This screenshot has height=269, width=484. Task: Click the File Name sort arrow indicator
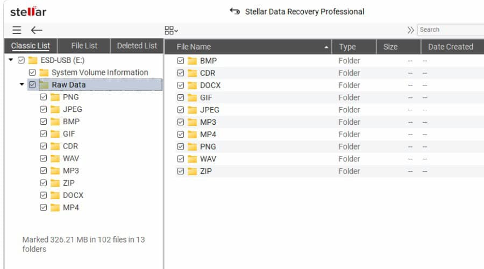[326, 47]
